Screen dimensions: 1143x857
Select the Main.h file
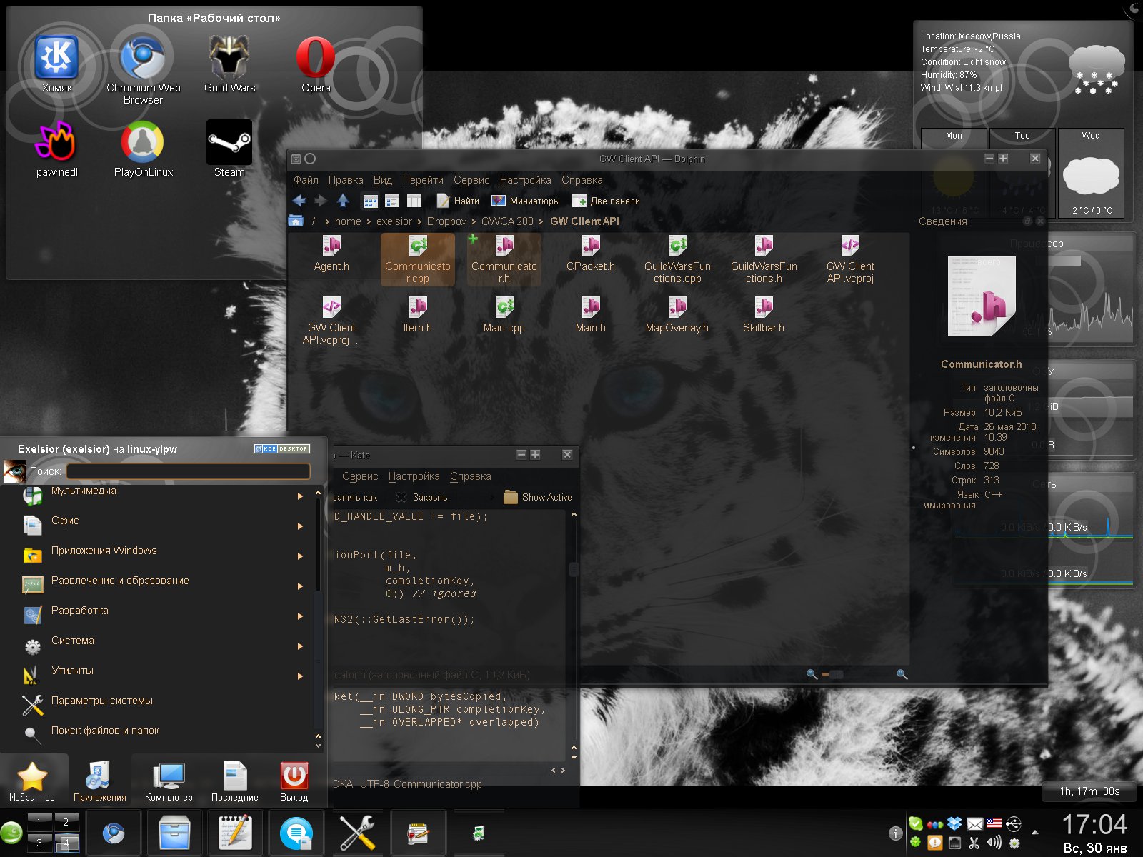[x=591, y=315]
